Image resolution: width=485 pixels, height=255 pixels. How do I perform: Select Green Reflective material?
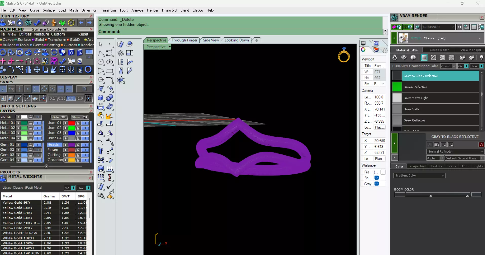click(x=436, y=87)
